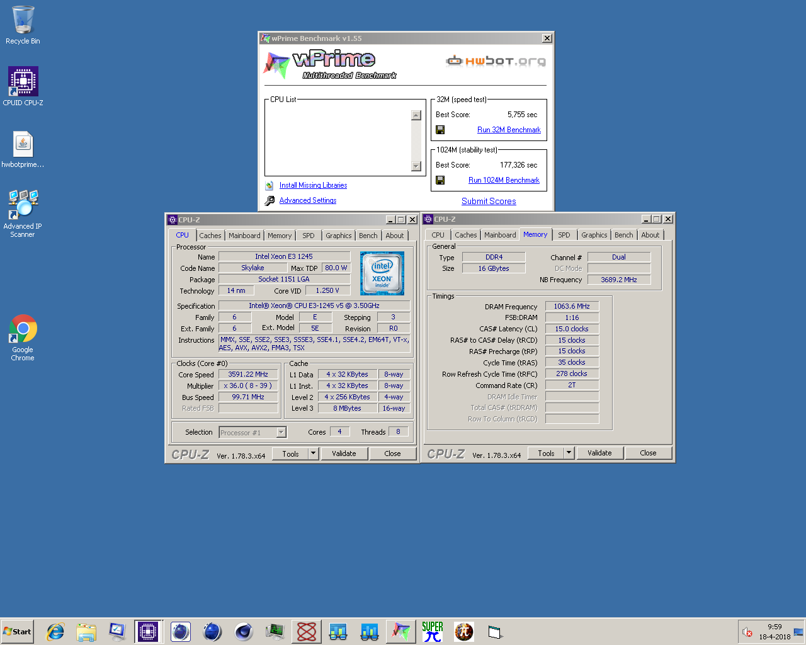The width and height of the screenshot is (806, 645).
Task: Open Internet Explorer from the taskbar
Action: [55, 631]
